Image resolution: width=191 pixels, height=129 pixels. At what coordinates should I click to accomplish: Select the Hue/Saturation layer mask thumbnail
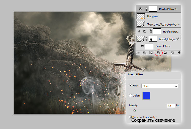[x=157, y=31]
